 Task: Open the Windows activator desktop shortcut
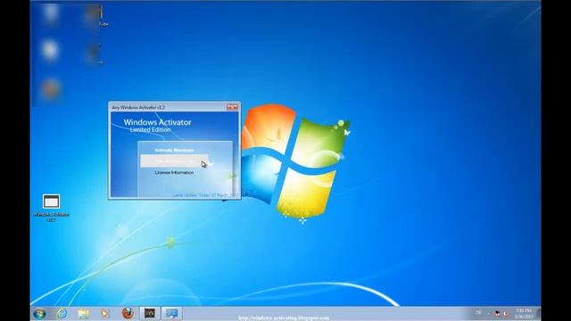(52, 208)
